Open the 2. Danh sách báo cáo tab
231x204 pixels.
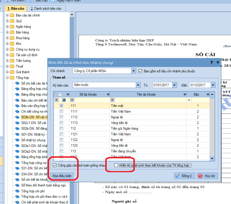pos(46,9)
